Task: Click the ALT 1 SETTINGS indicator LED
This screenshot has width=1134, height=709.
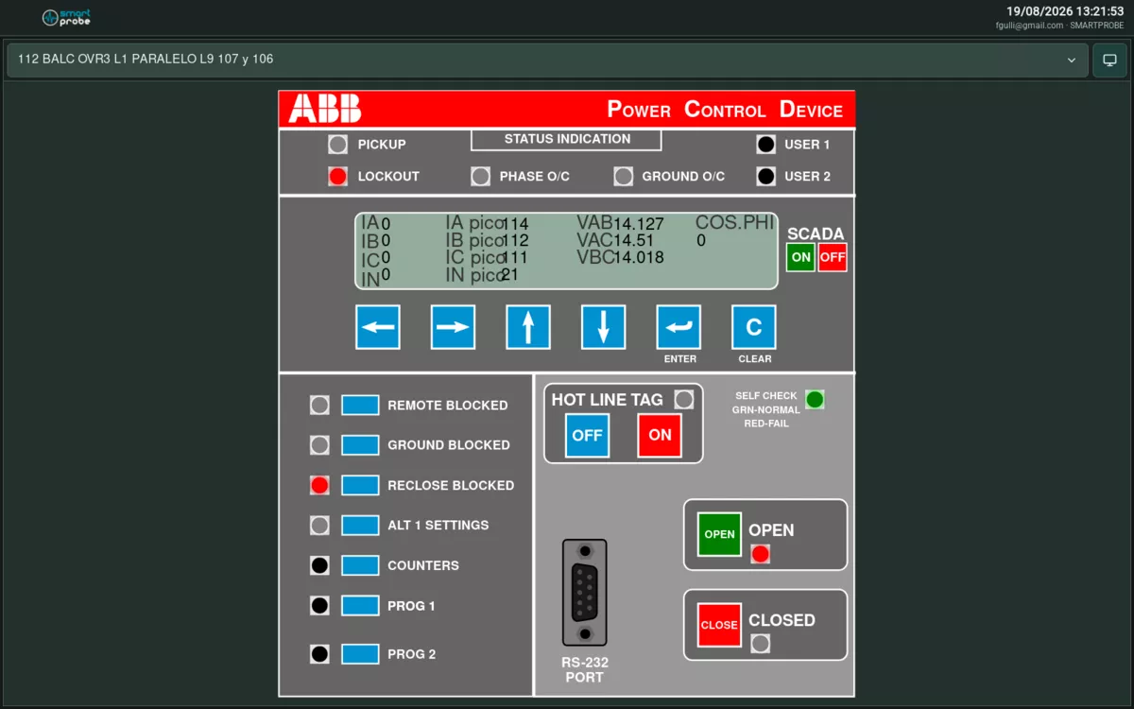Action: pos(319,525)
